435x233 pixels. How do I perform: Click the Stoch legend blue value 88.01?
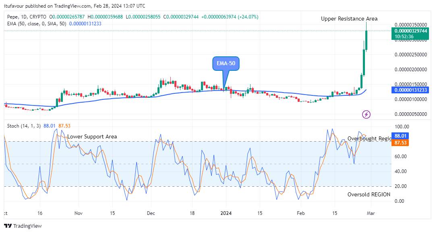[x=50, y=126]
